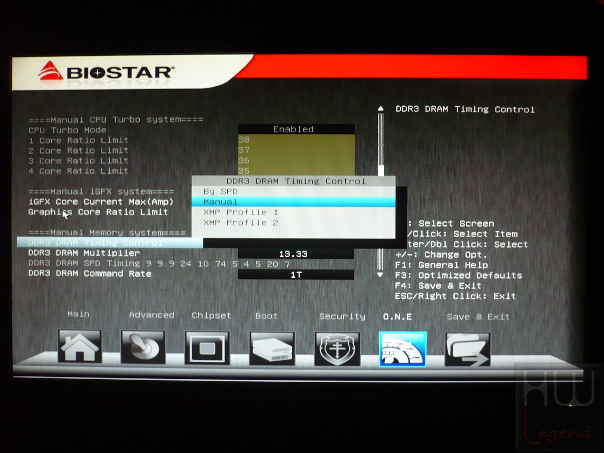Select highlighted DDR3 DRAM Timing Control row

click(x=110, y=243)
